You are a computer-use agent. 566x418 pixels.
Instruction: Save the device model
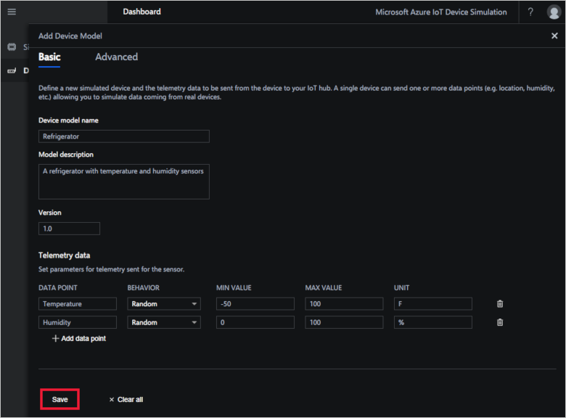tap(60, 399)
